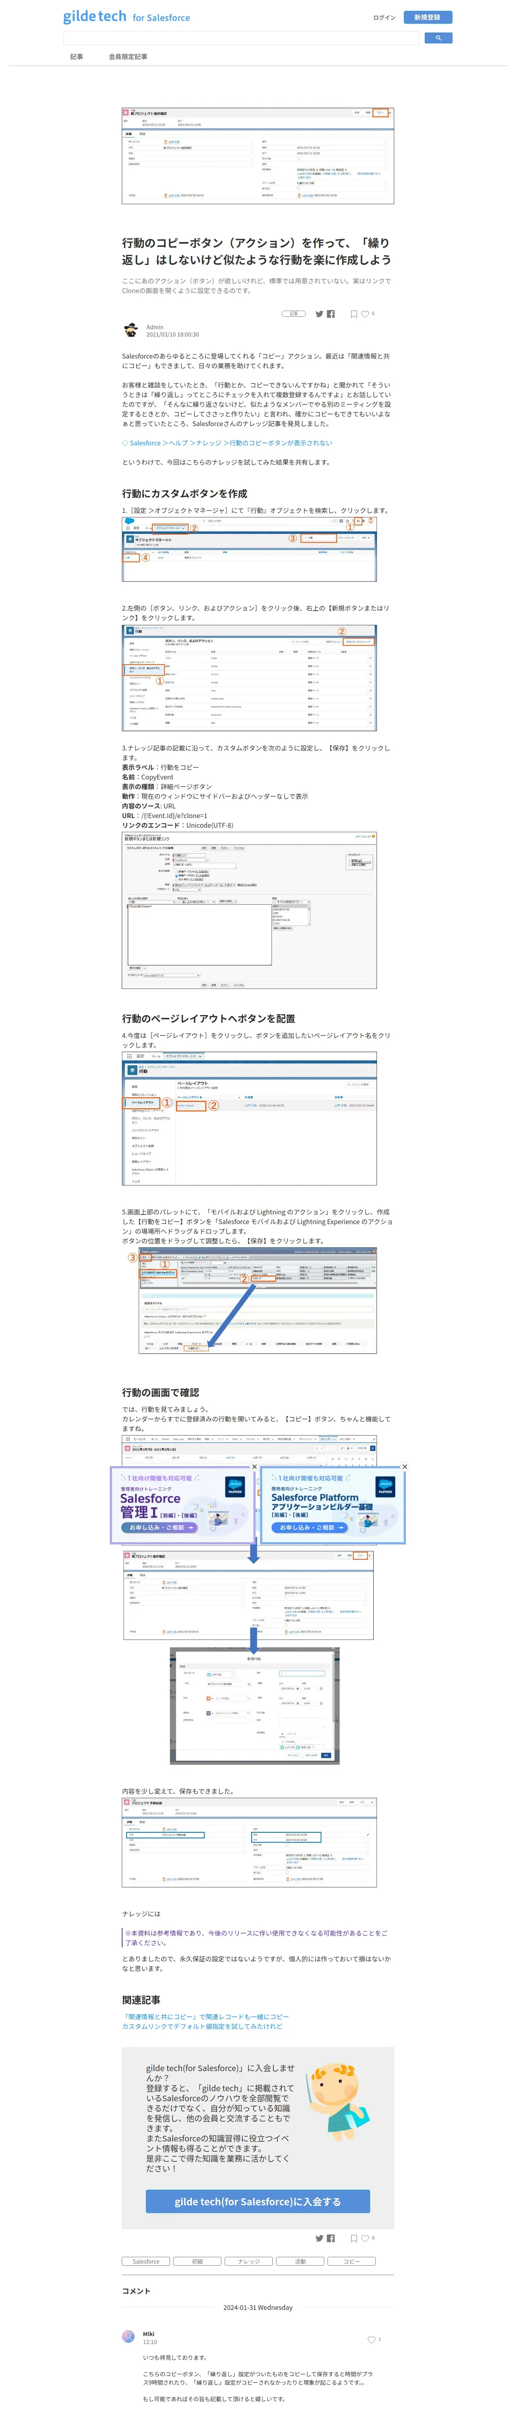This screenshot has height=2412, width=516.
Task: Open the event record detail screenshot
Action: coord(249,1595)
